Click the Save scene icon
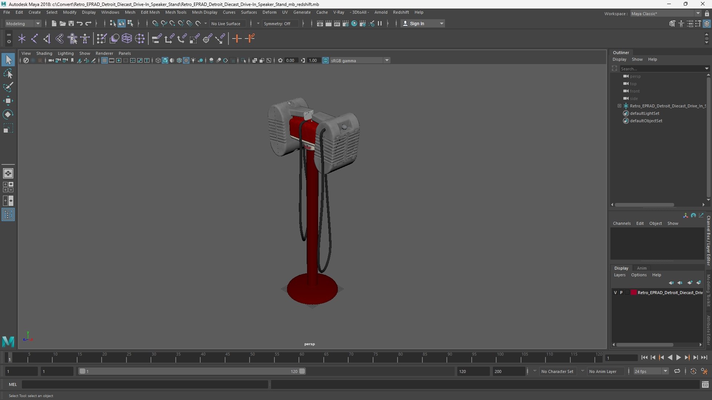This screenshot has height=400, width=712. (71, 23)
